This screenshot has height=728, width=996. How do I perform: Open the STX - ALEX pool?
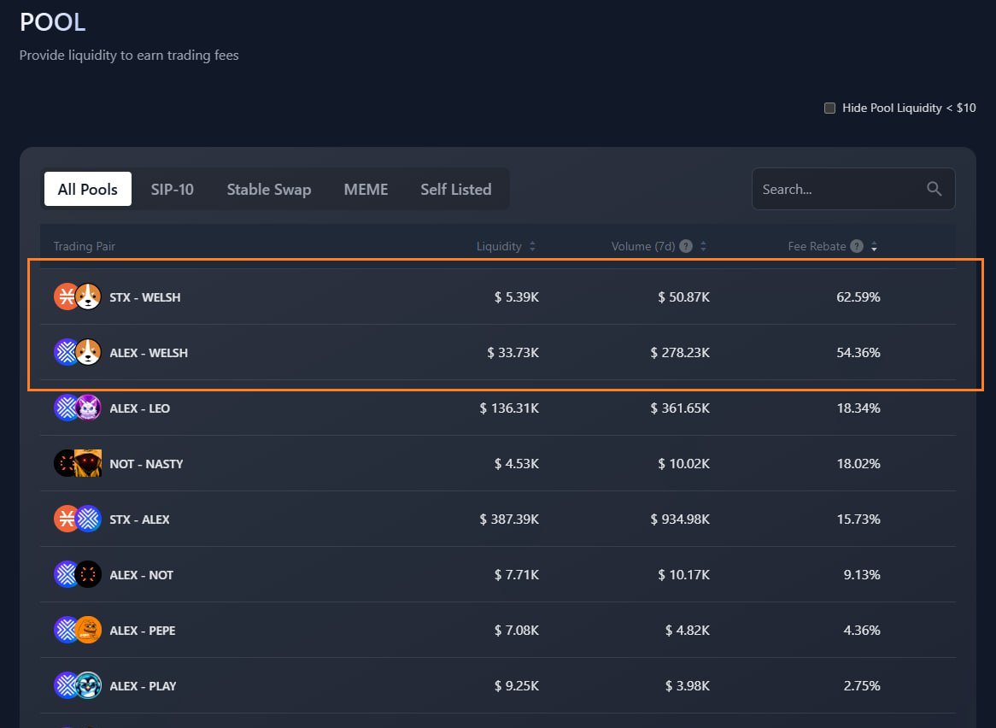(x=498, y=519)
